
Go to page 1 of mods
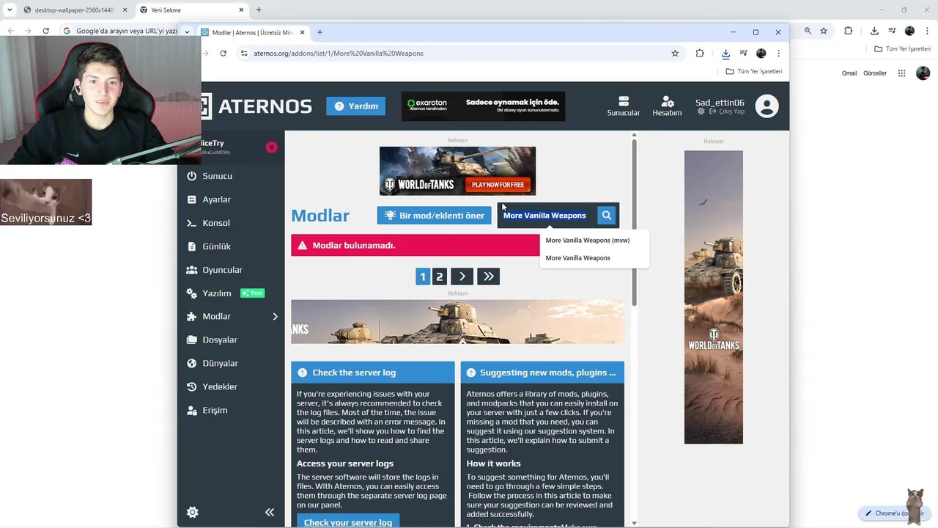tap(422, 276)
